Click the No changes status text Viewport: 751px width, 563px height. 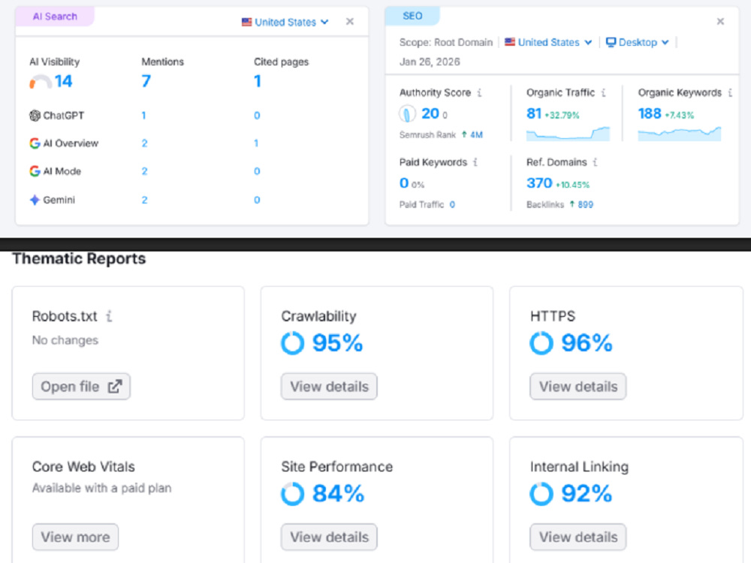click(x=65, y=340)
